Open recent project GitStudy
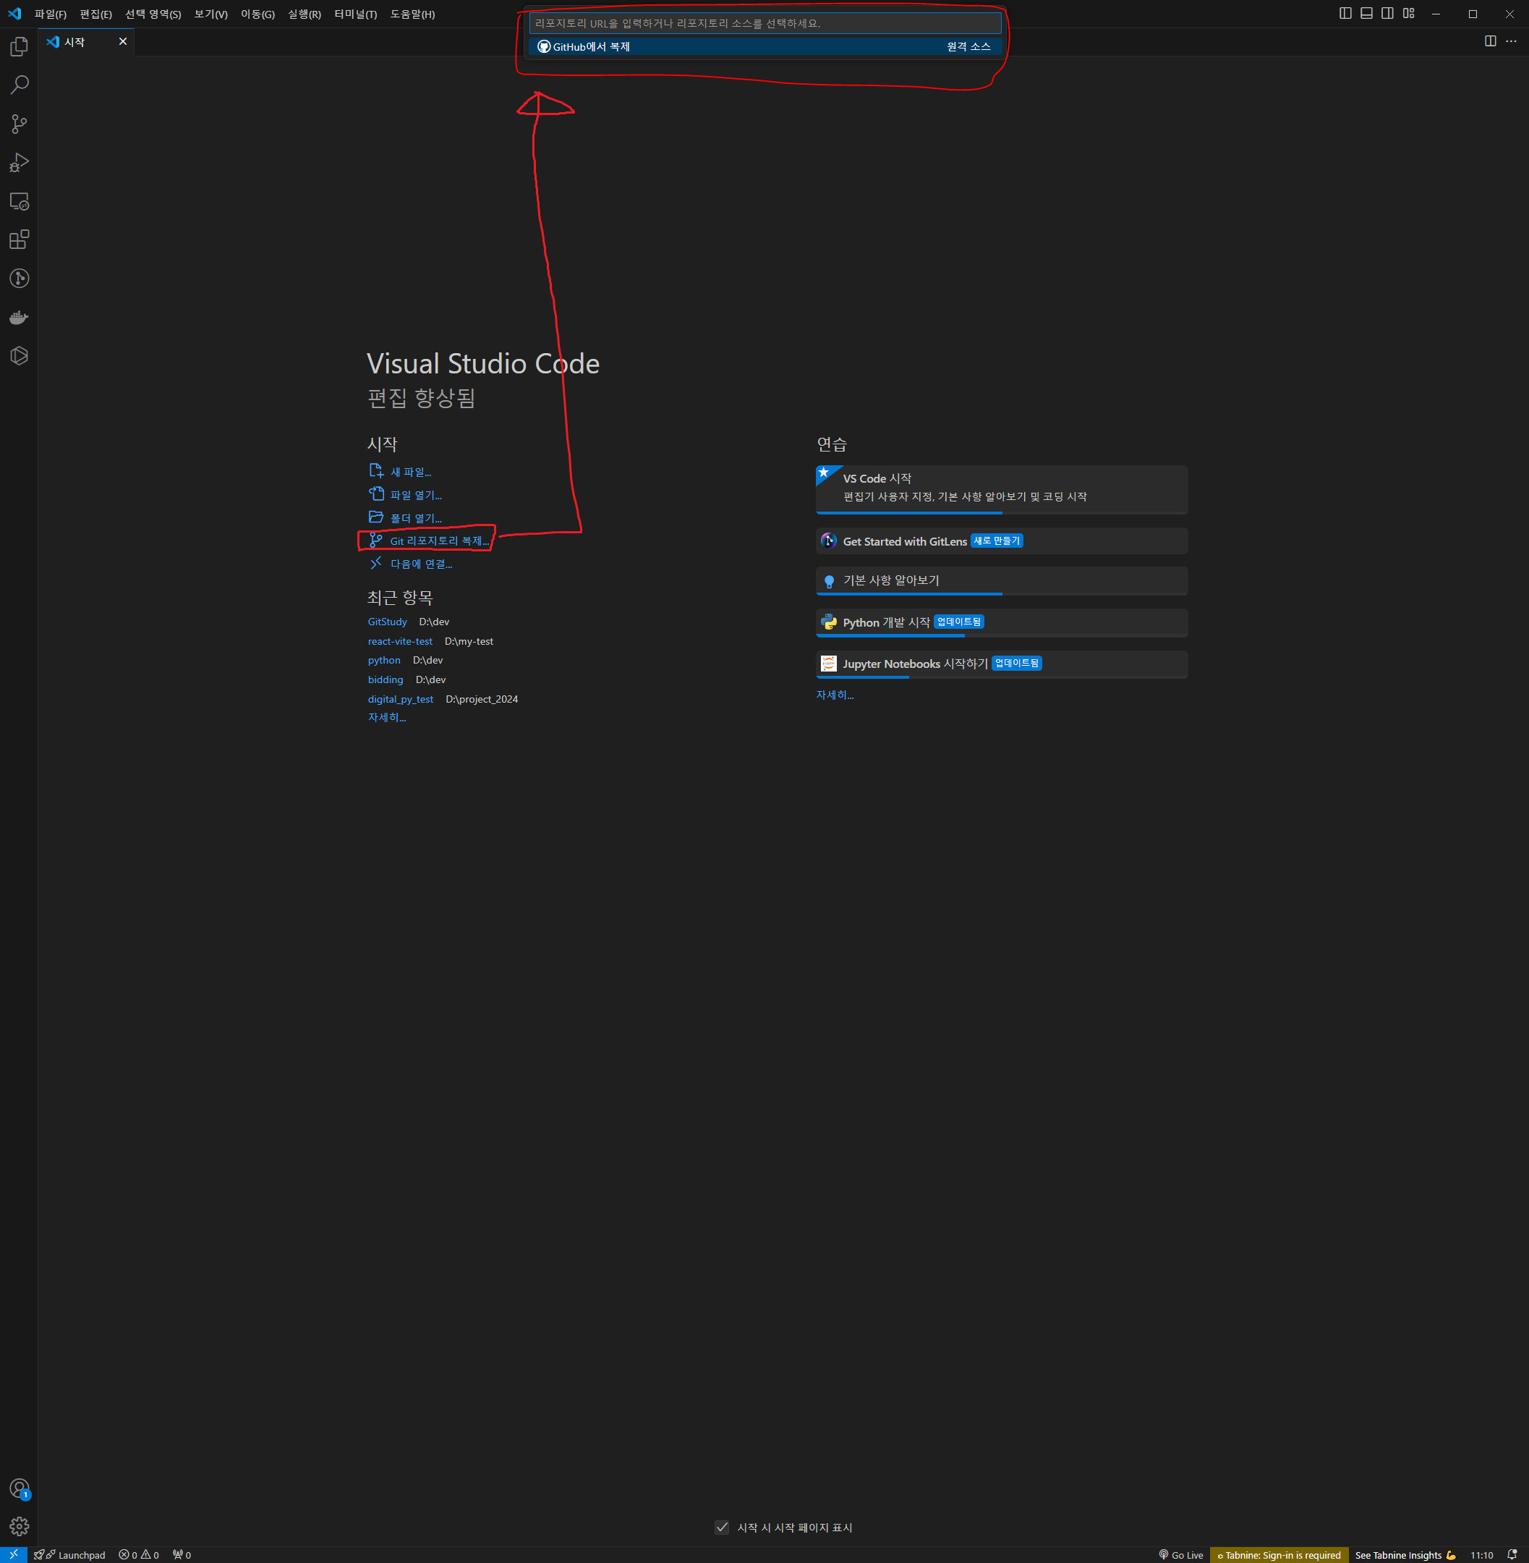Viewport: 1529px width, 1563px height. click(387, 622)
